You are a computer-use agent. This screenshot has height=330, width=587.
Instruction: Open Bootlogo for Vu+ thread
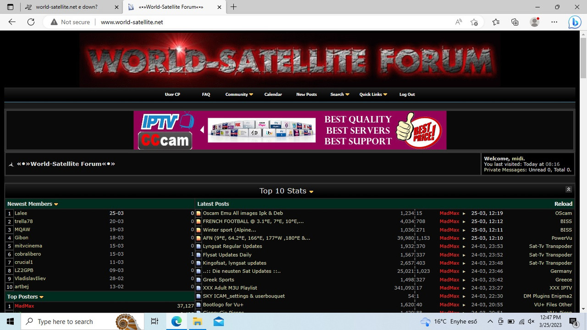(x=223, y=305)
